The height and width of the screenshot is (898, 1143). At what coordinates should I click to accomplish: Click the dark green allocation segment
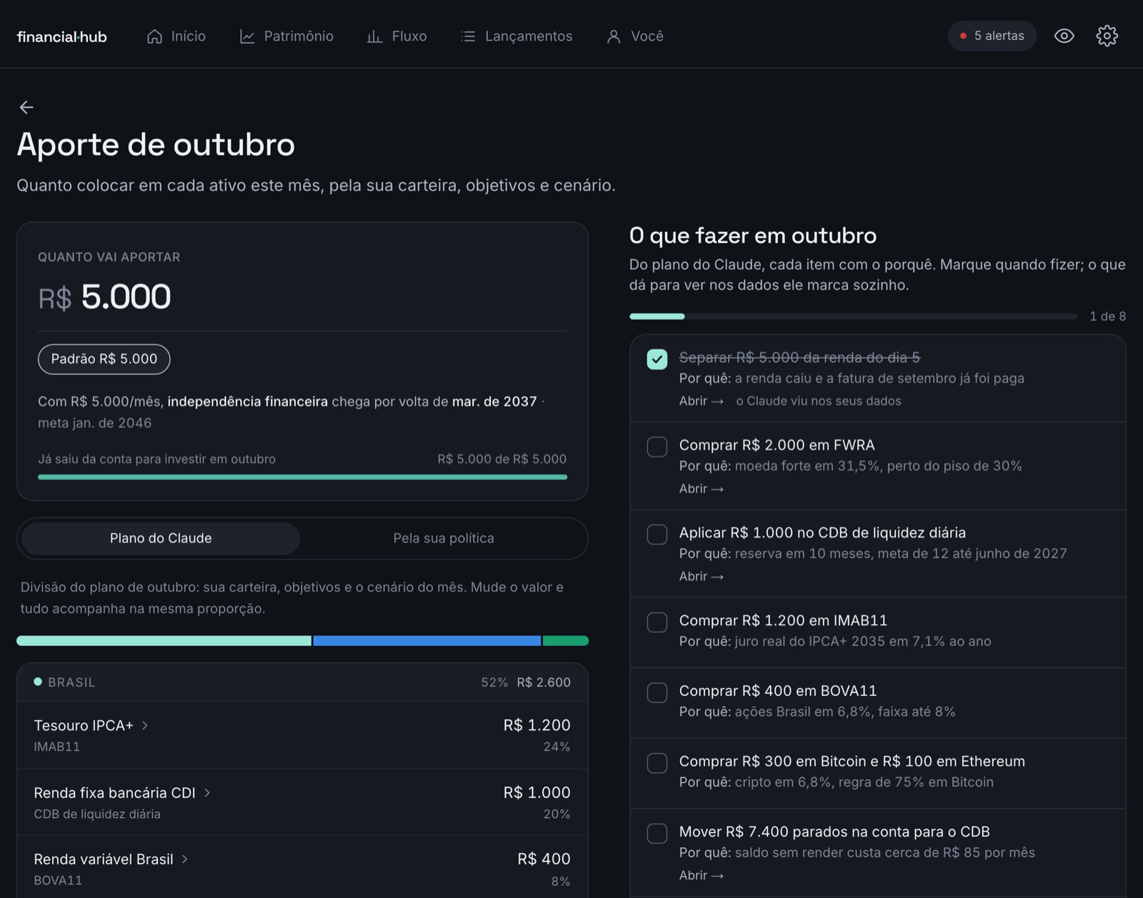[566, 641]
